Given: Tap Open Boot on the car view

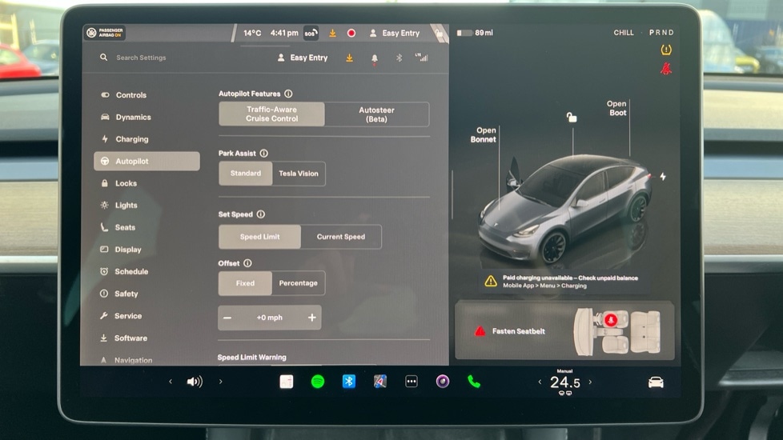Looking at the screenshot, I should click(616, 108).
